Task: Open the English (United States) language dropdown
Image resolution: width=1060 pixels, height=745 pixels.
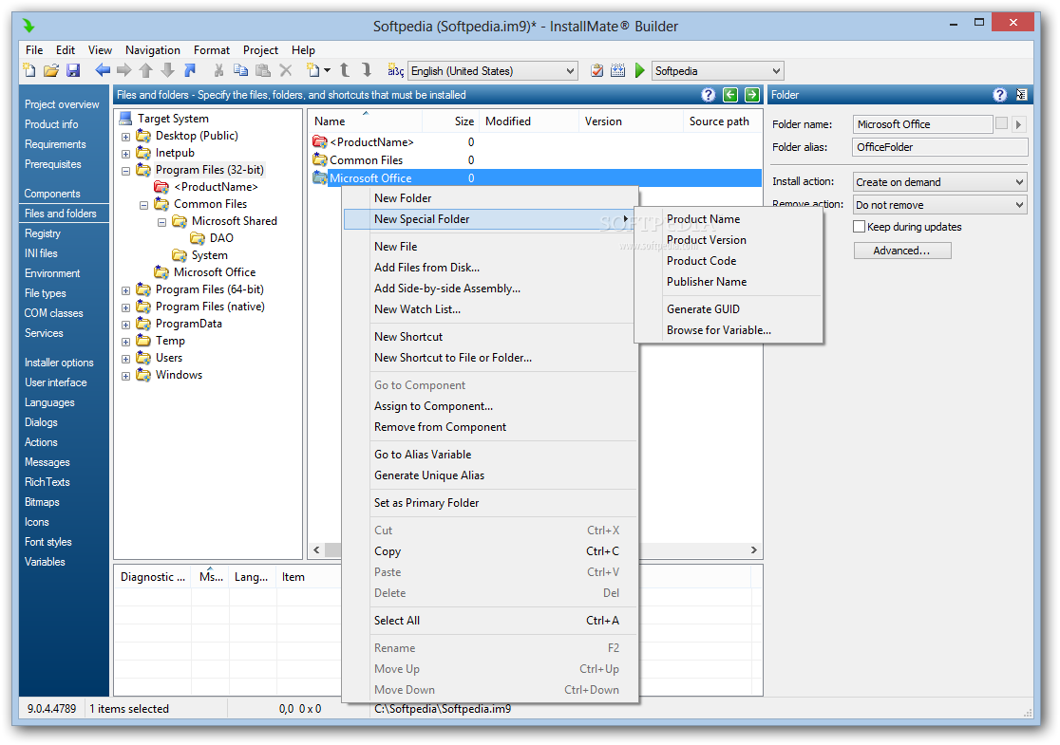Action: coord(493,71)
